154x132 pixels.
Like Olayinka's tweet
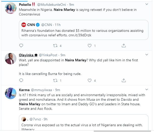pyautogui.click(x=89, y=81)
